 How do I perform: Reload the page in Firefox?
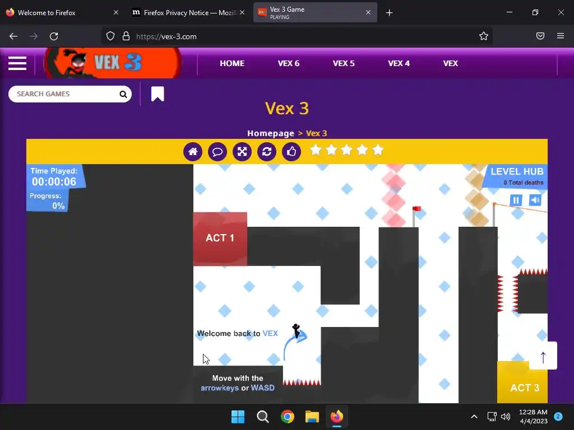[54, 36]
